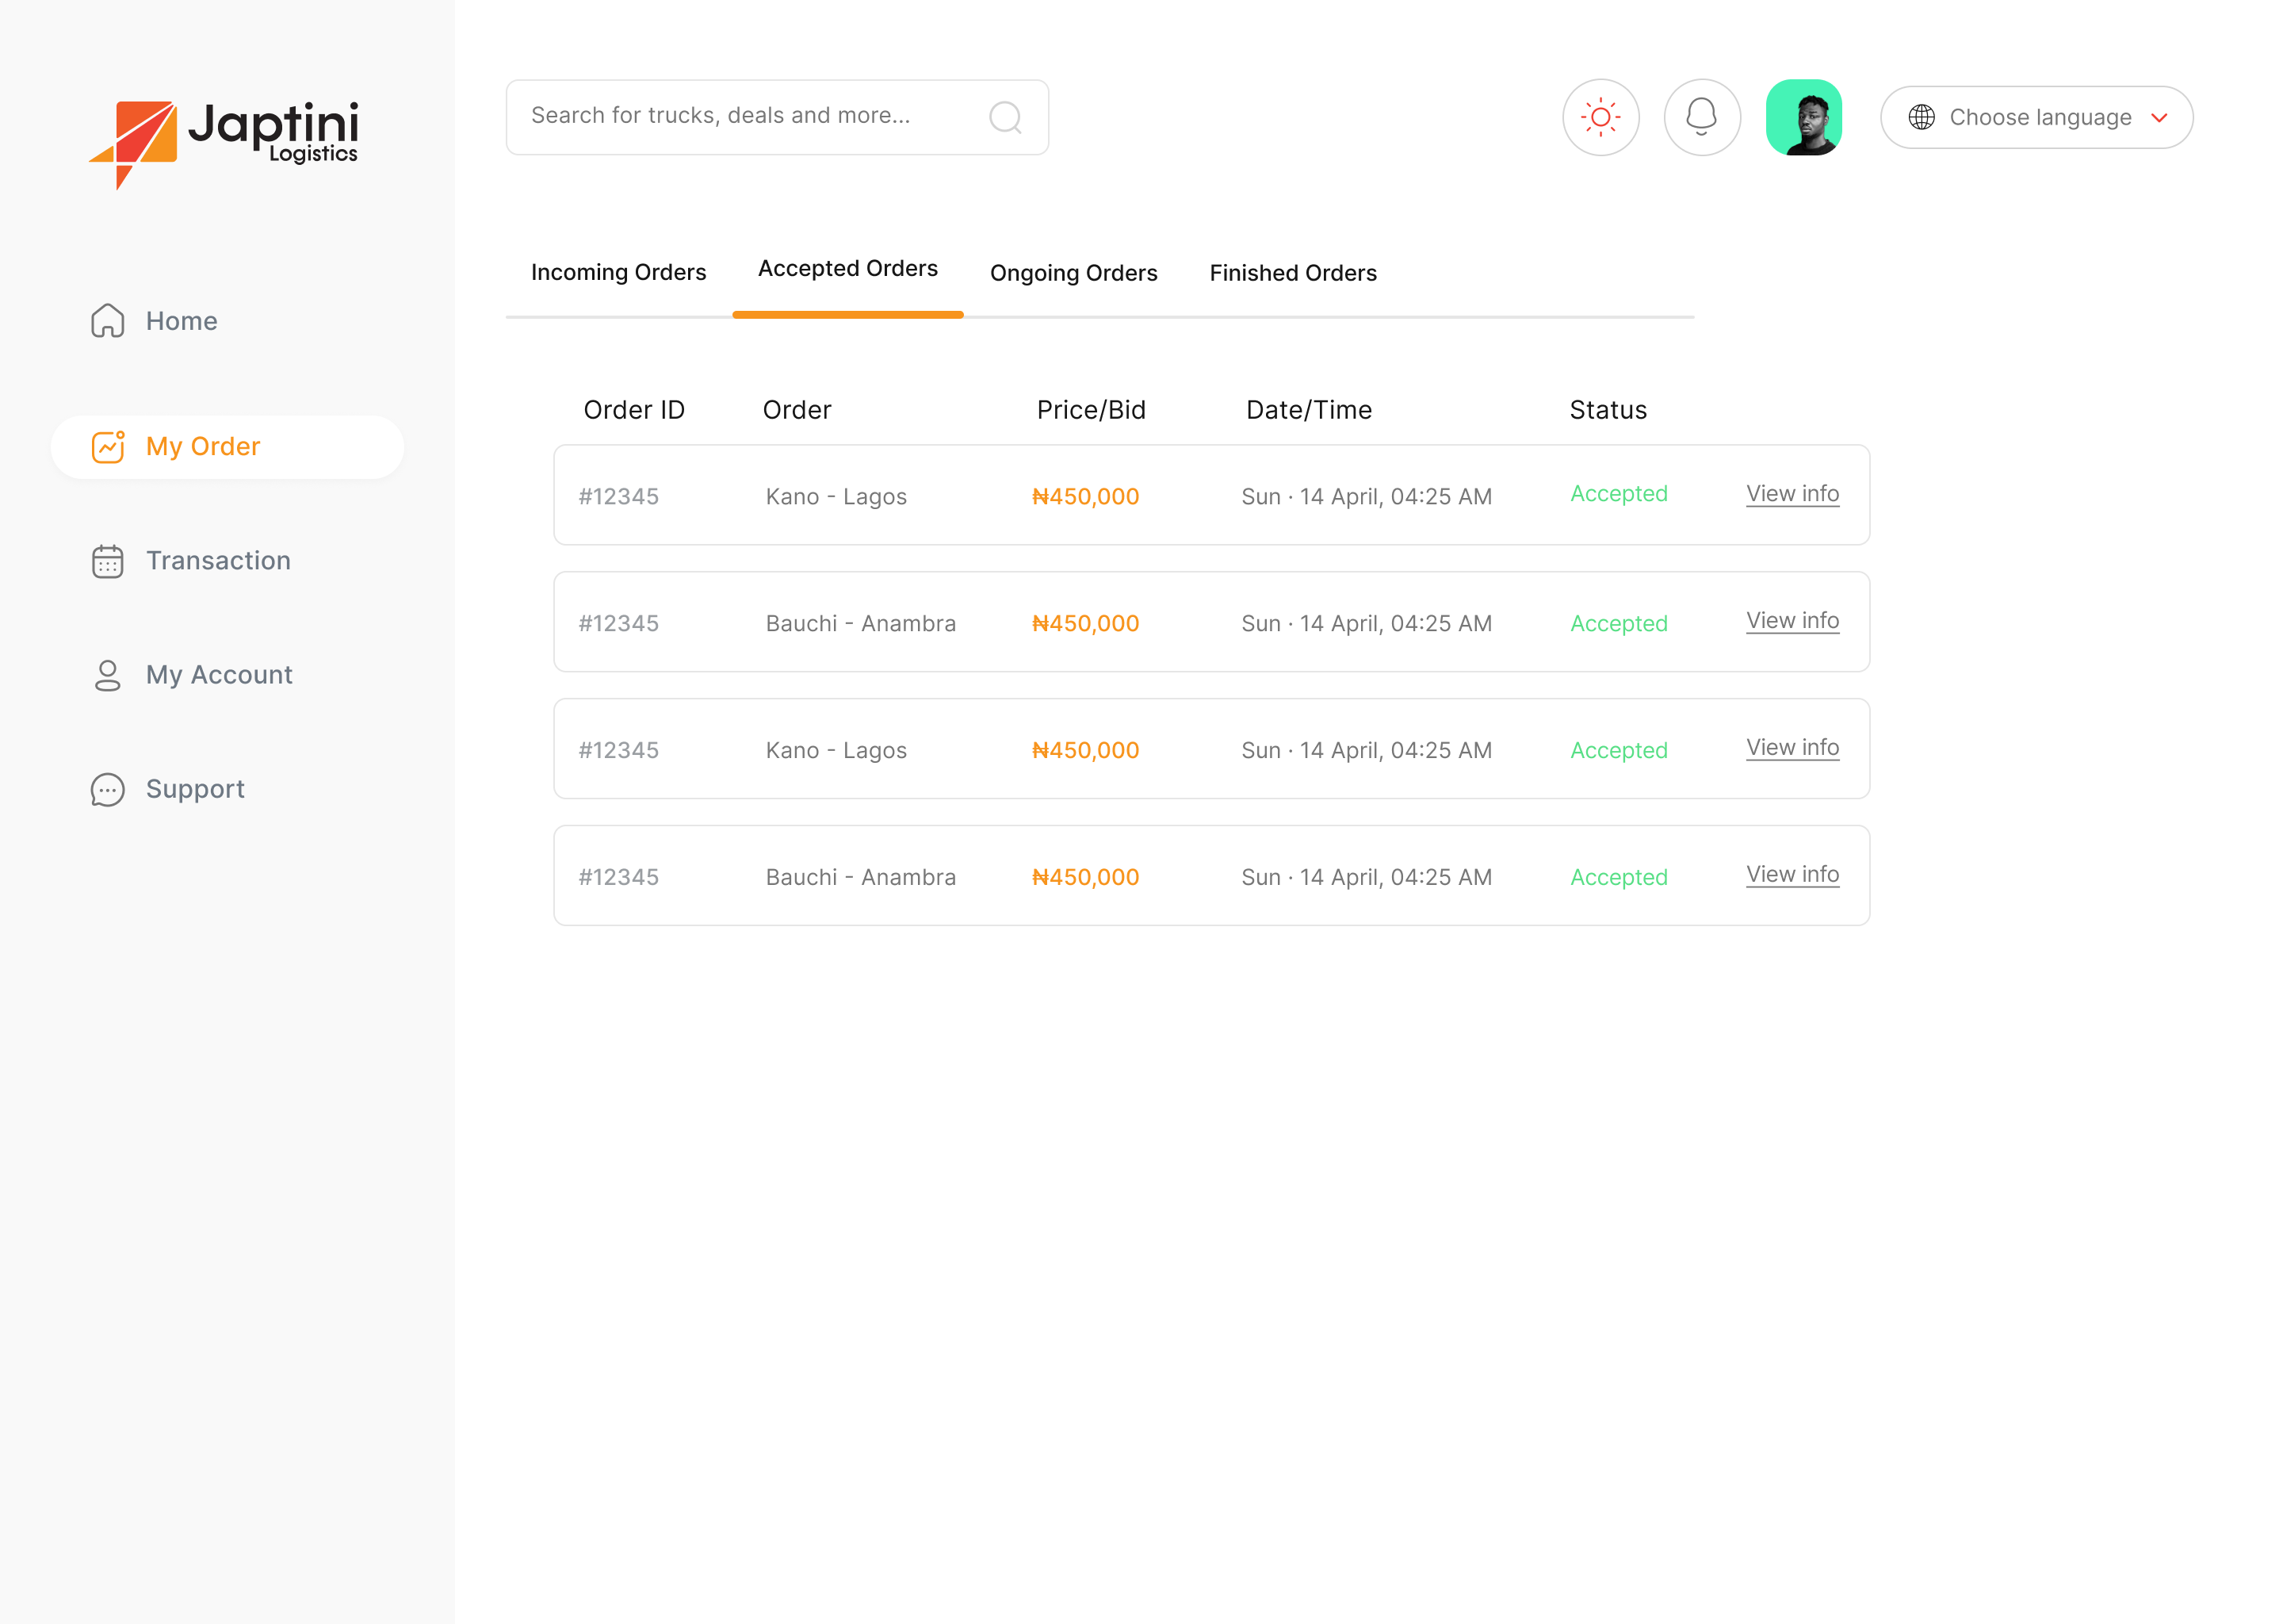Click the Order ID column header
The height and width of the screenshot is (1624, 2283).
[x=633, y=410]
